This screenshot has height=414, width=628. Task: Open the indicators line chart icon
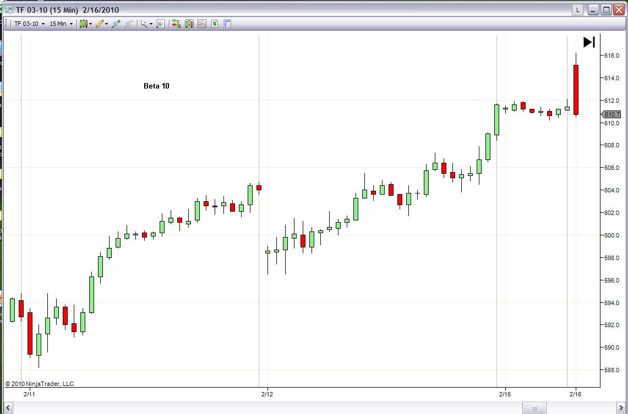coord(202,24)
